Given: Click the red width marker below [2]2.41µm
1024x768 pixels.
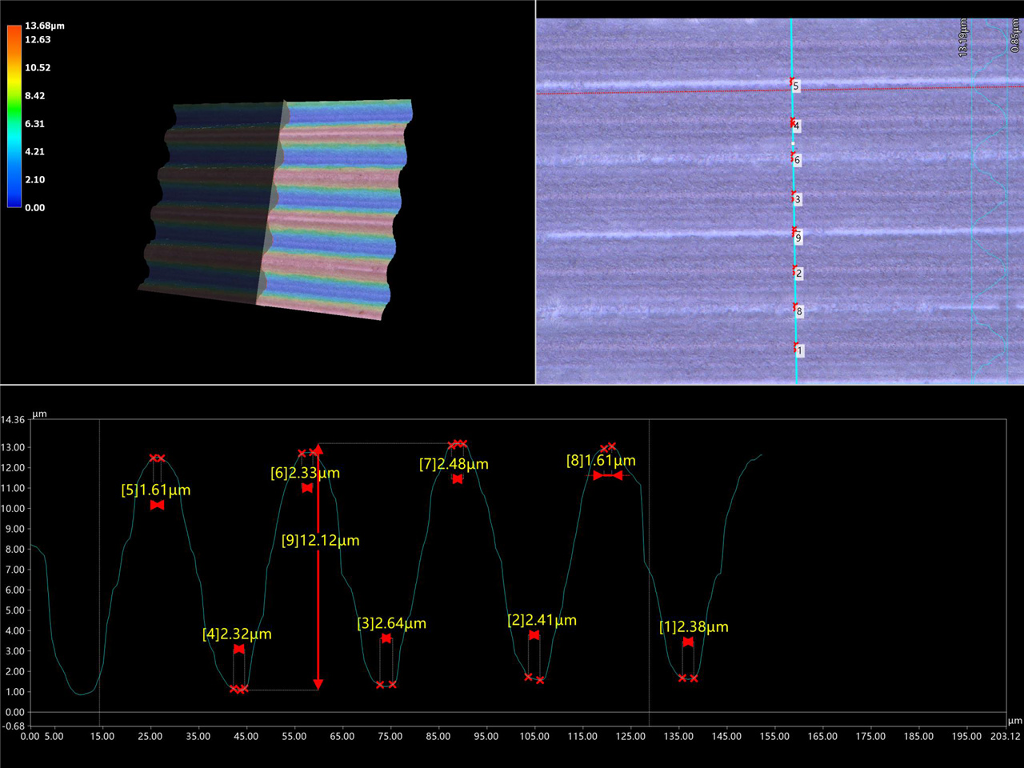Looking at the screenshot, I should click(x=534, y=634).
